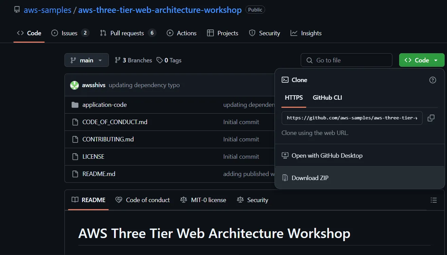Viewport: 447px width, 255px height.
Task: Select the clone URL text field
Action: pos(352,118)
